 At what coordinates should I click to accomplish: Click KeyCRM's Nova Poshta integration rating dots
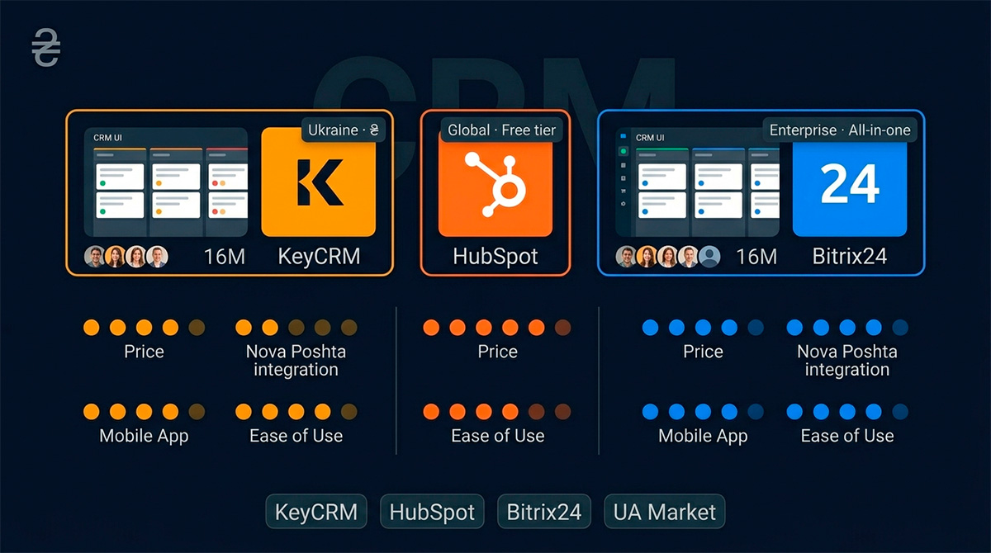click(296, 328)
